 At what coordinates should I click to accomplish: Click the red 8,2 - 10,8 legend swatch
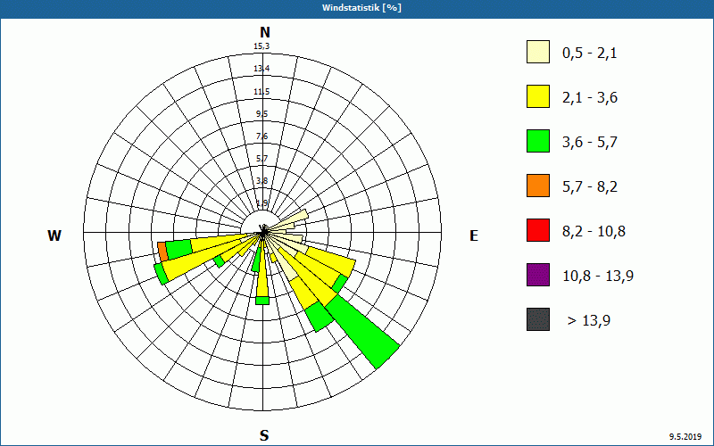pos(538,230)
